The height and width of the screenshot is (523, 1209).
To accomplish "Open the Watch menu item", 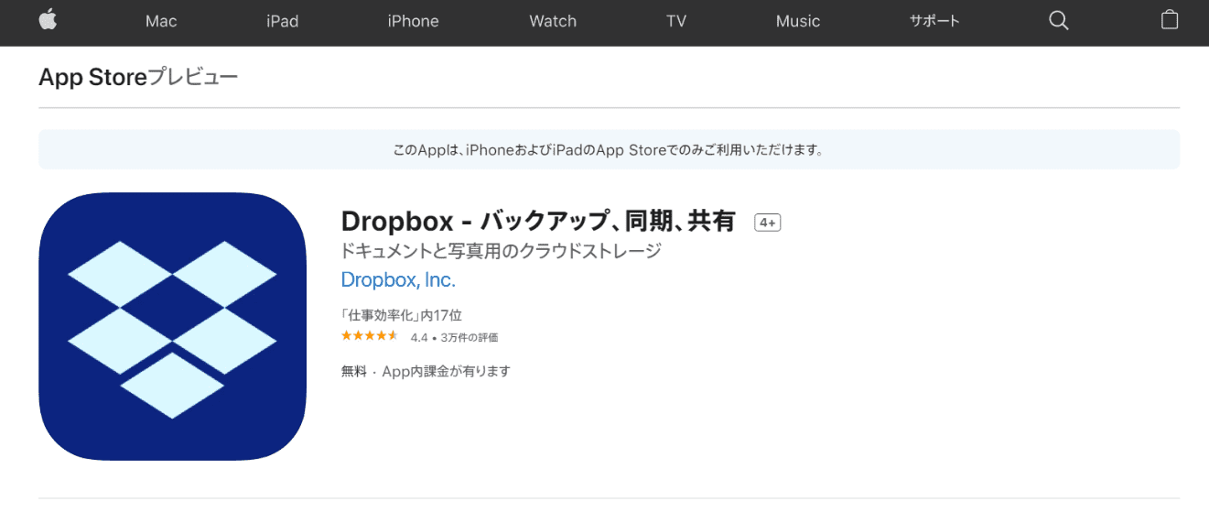I will coord(553,21).
